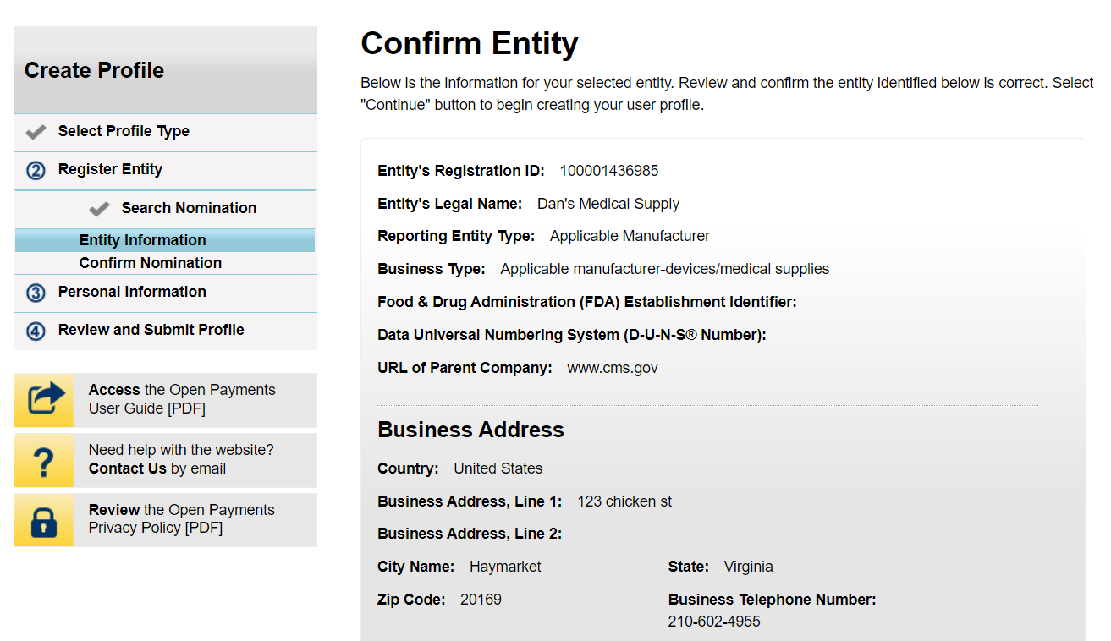The height and width of the screenshot is (641, 1111).
Task: Jump to Personal Information step
Action: 132,292
